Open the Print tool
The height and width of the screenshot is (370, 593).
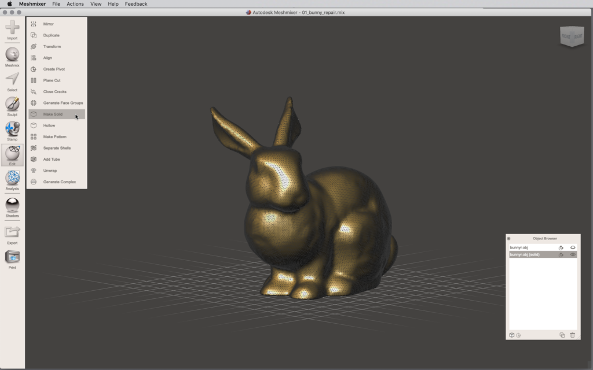(x=12, y=258)
